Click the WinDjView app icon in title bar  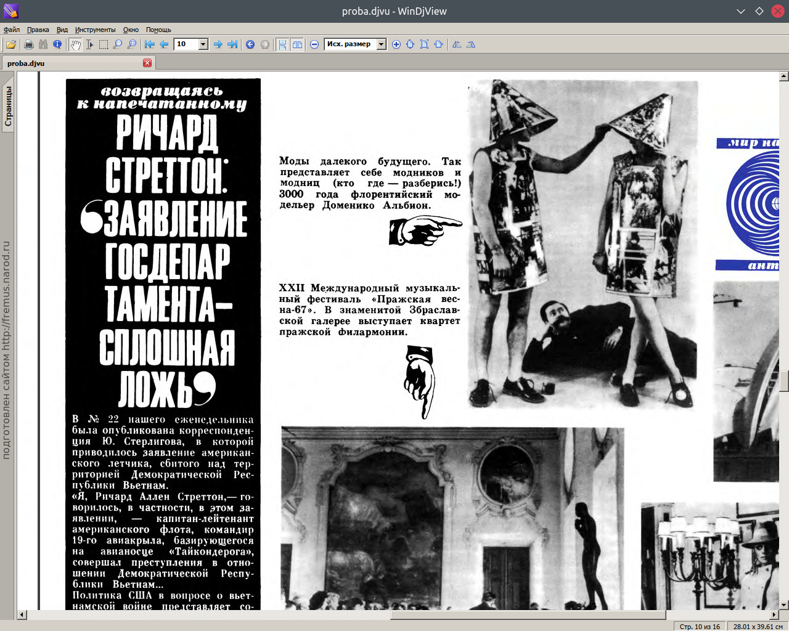click(x=10, y=10)
